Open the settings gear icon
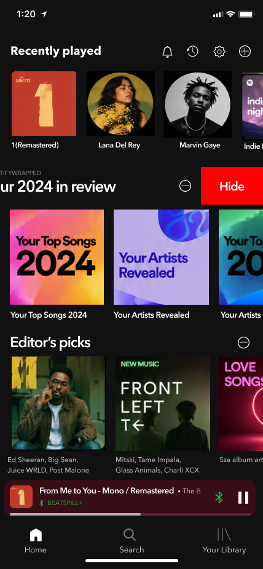The image size is (263, 569). [219, 52]
